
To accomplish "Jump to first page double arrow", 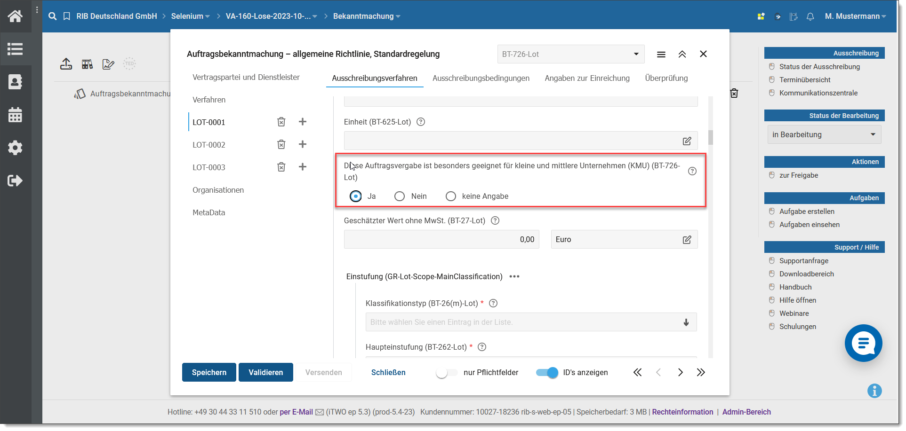I will point(637,372).
